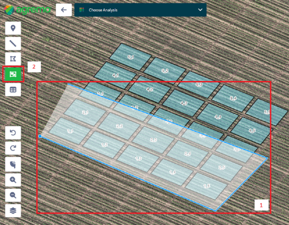Select plot 4_3 on the field
The height and width of the screenshot is (225, 289).
(184, 103)
